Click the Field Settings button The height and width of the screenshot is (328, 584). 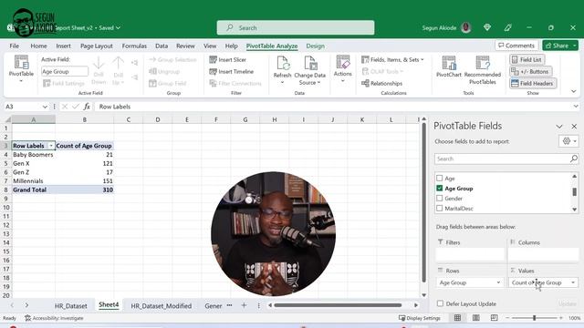pos(64,83)
